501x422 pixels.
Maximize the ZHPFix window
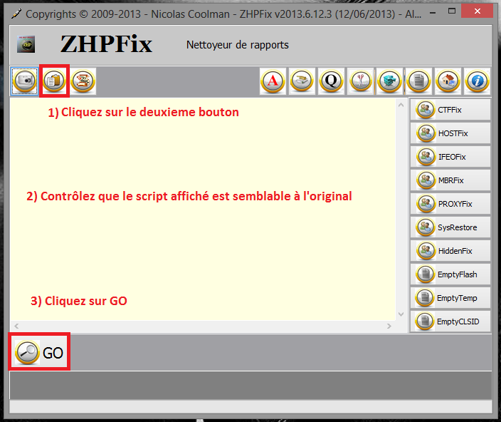(x=452, y=11)
